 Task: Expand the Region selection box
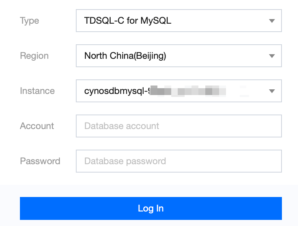pyautogui.click(x=178, y=56)
